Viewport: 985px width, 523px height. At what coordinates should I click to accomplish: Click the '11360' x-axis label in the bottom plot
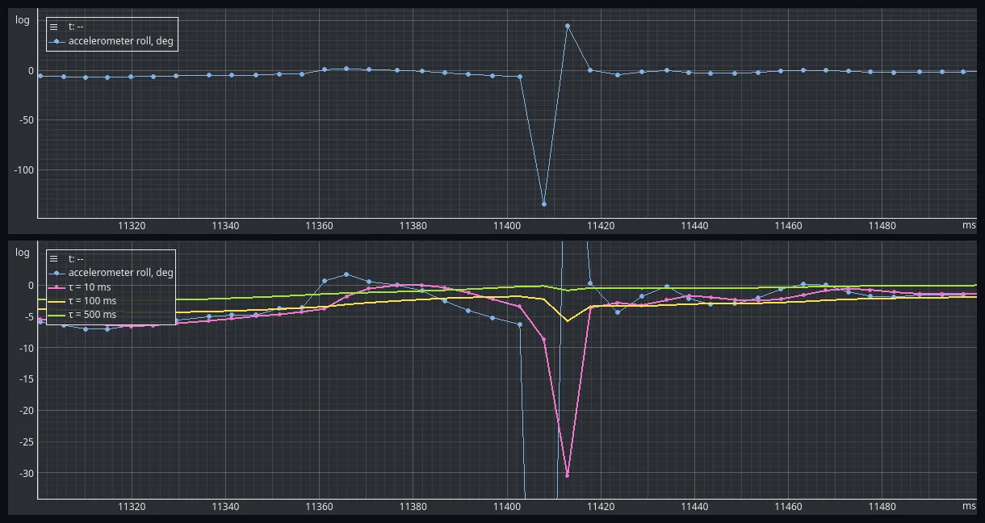click(x=320, y=507)
